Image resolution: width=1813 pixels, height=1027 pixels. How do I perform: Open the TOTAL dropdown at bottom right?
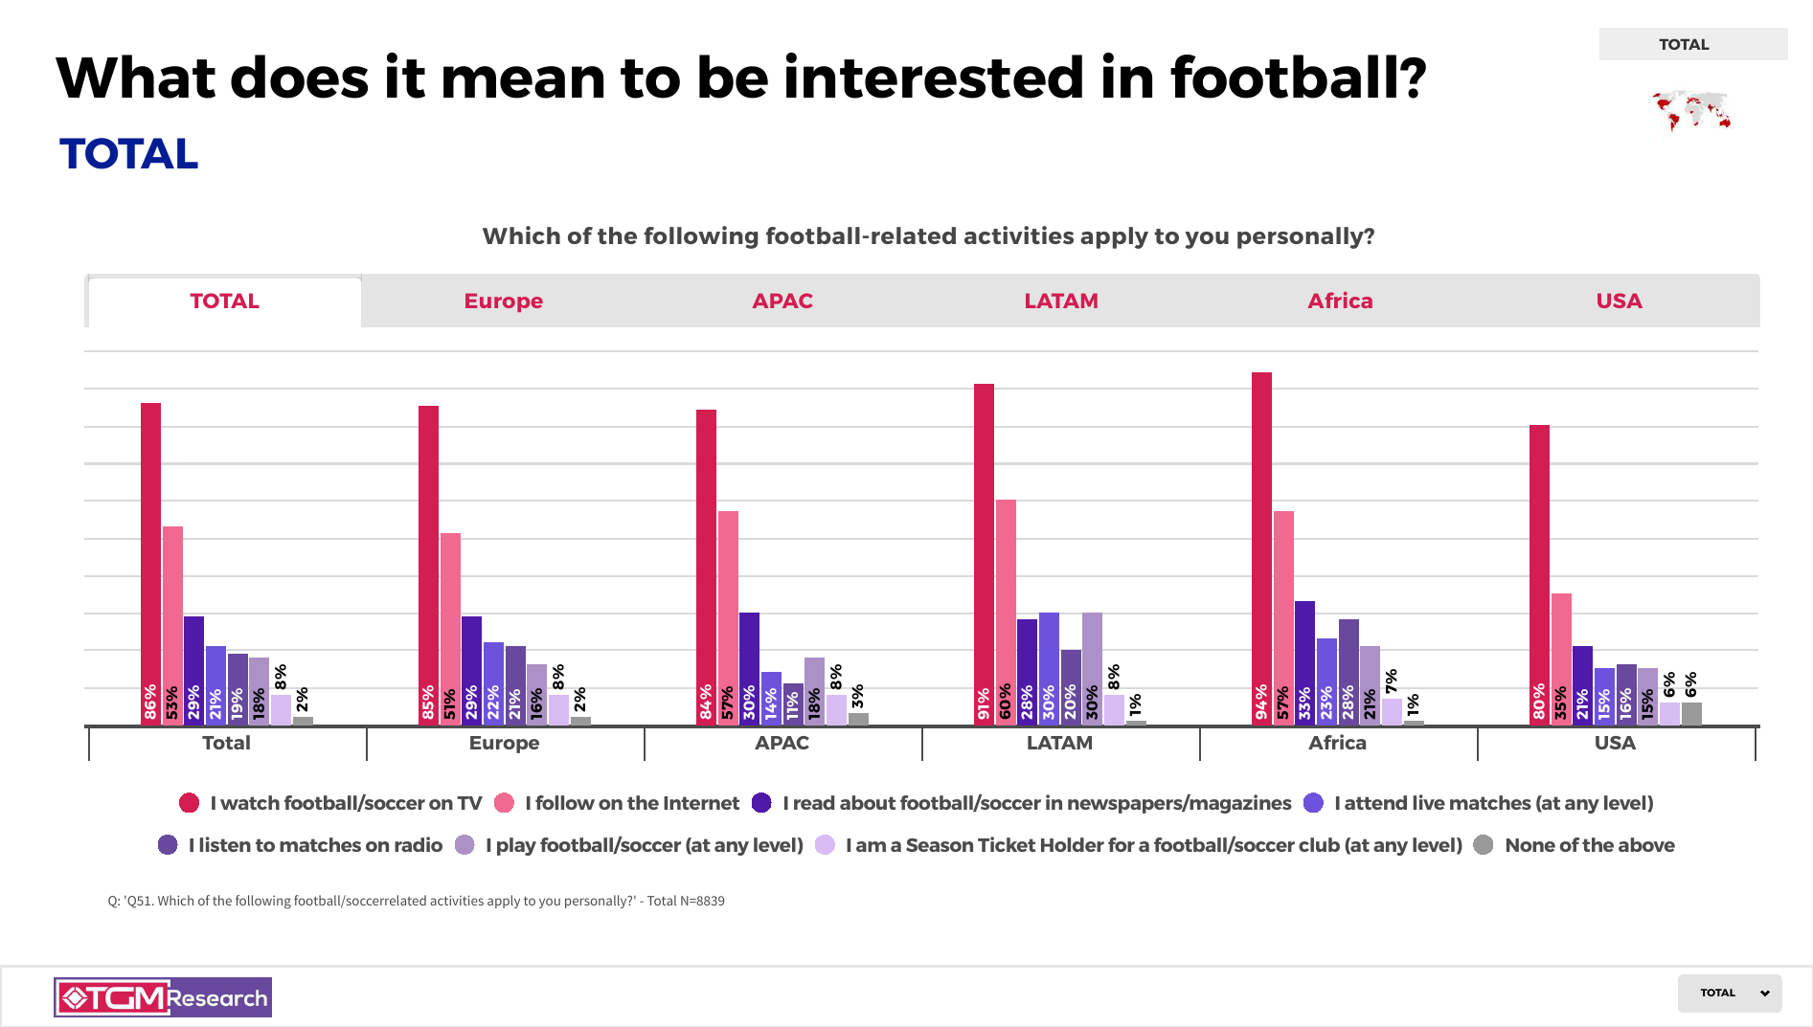pyautogui.click(x=1728, y=993)
